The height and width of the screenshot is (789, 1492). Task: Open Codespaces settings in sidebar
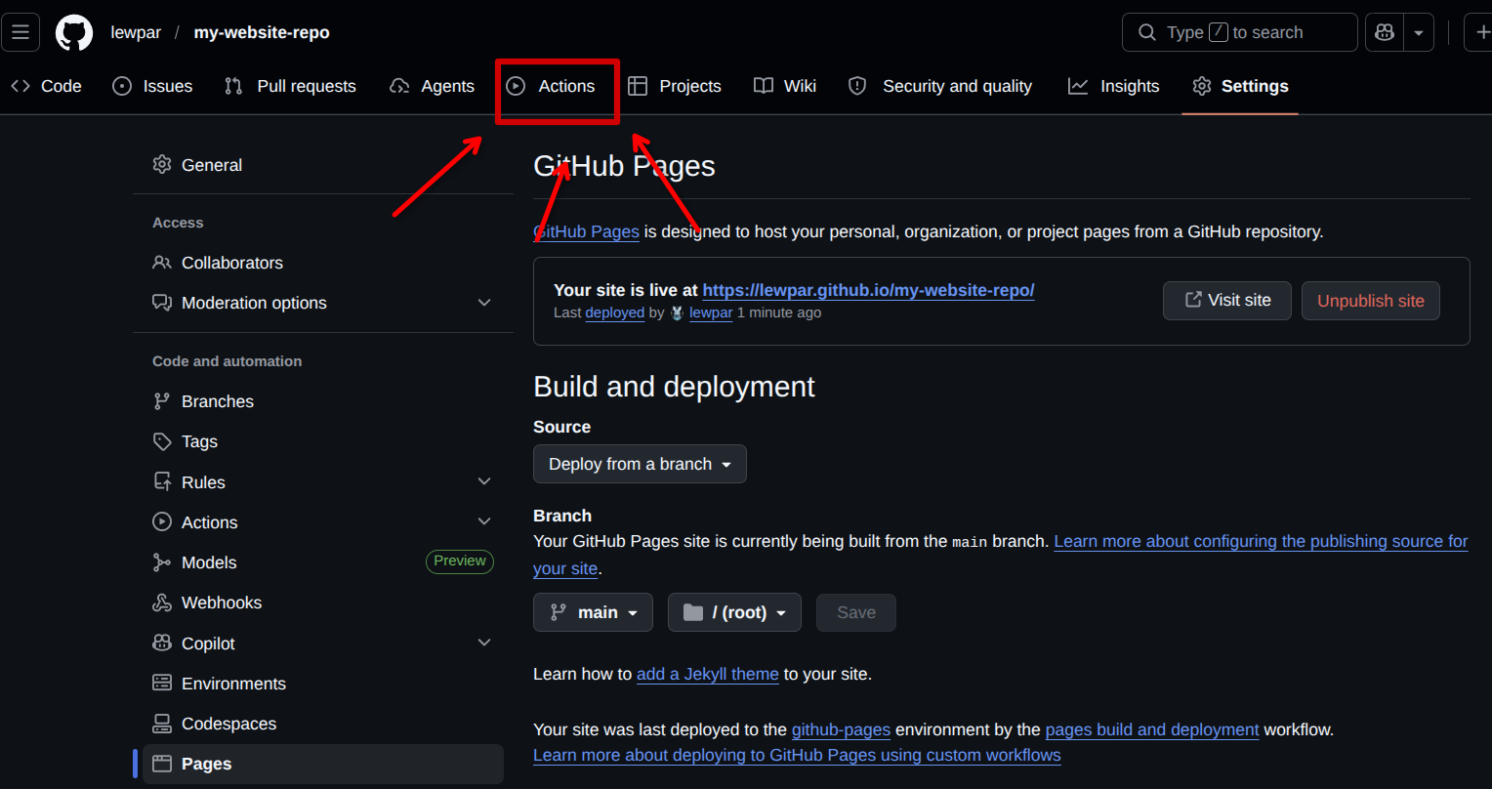[x=323, y=724]
